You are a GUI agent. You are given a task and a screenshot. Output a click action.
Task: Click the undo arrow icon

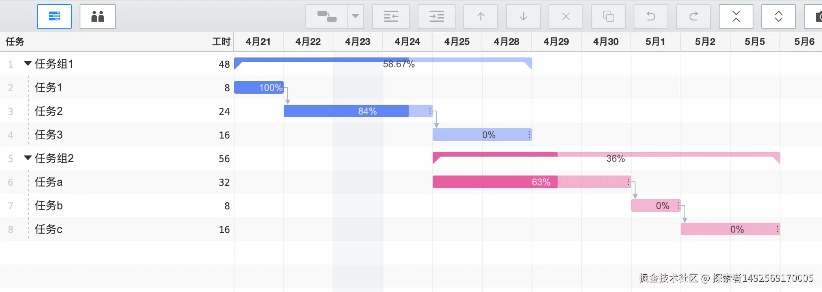[x=651, y=17]
